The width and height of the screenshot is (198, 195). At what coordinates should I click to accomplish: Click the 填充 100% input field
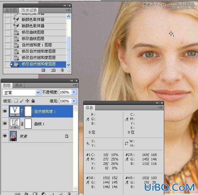pyautogui.click(x=65, y=101)
